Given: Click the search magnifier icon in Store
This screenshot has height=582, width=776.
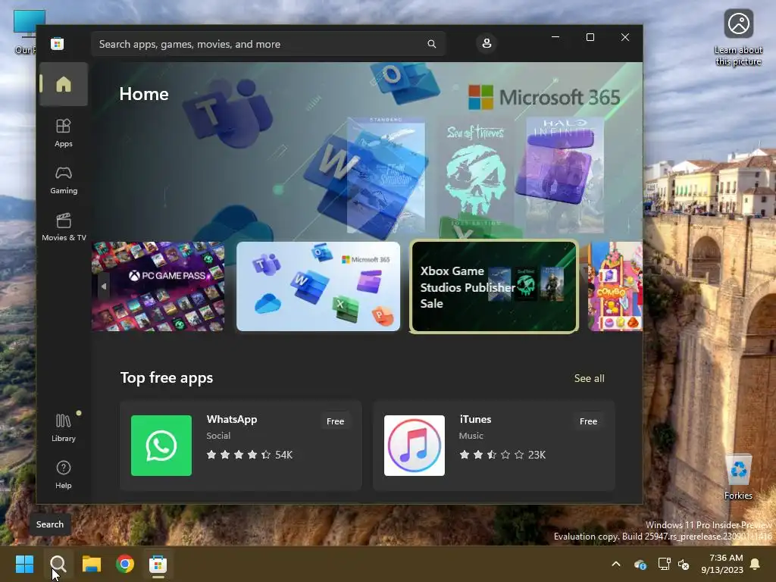Looking at the screenshot, I should click(x=431, y=44).
